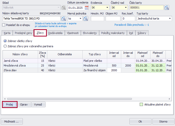
Task: Switch to the Vlastnosti tab
Action: (x=73, y=33)
